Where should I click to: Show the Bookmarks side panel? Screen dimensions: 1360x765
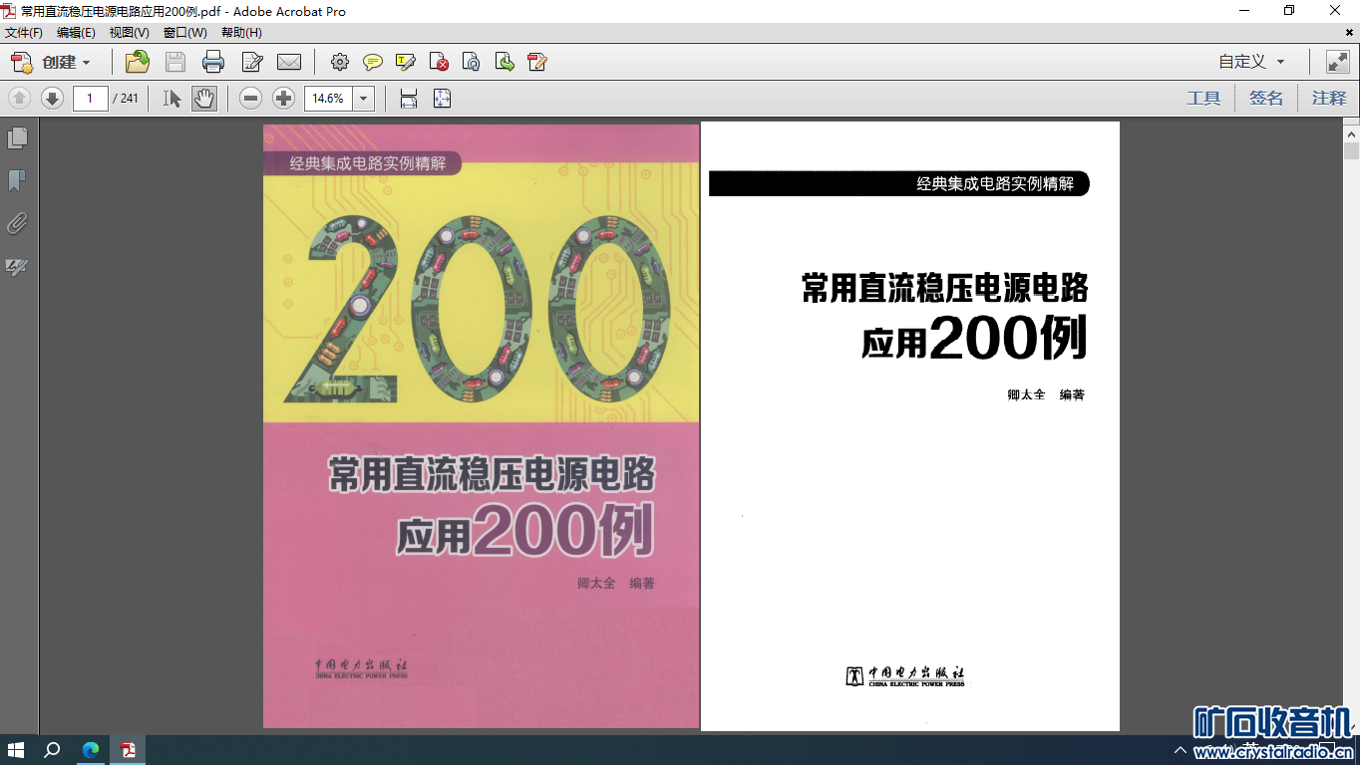pyautogui.click(x=17, y=180)
